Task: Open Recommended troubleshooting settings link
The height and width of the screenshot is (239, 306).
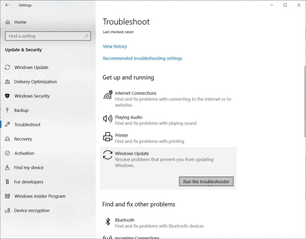Action: click(142, 58)
